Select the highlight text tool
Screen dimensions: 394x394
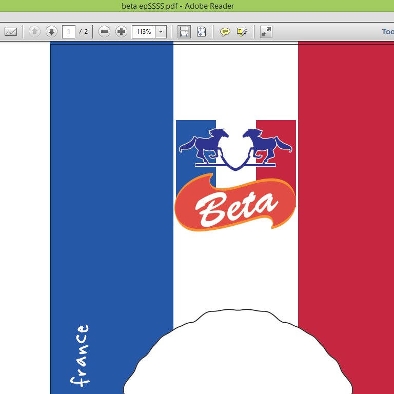(242, 32)
